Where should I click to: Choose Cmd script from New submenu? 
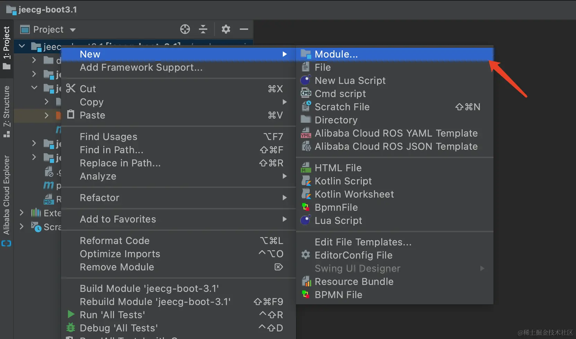(340, 94)
